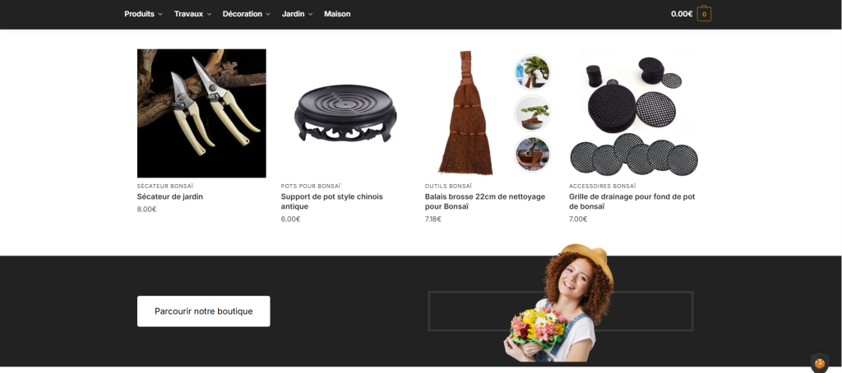Screen dimensions: 842x373
Task: Expand the Travaux dropdown chevron
Action: 210,15
